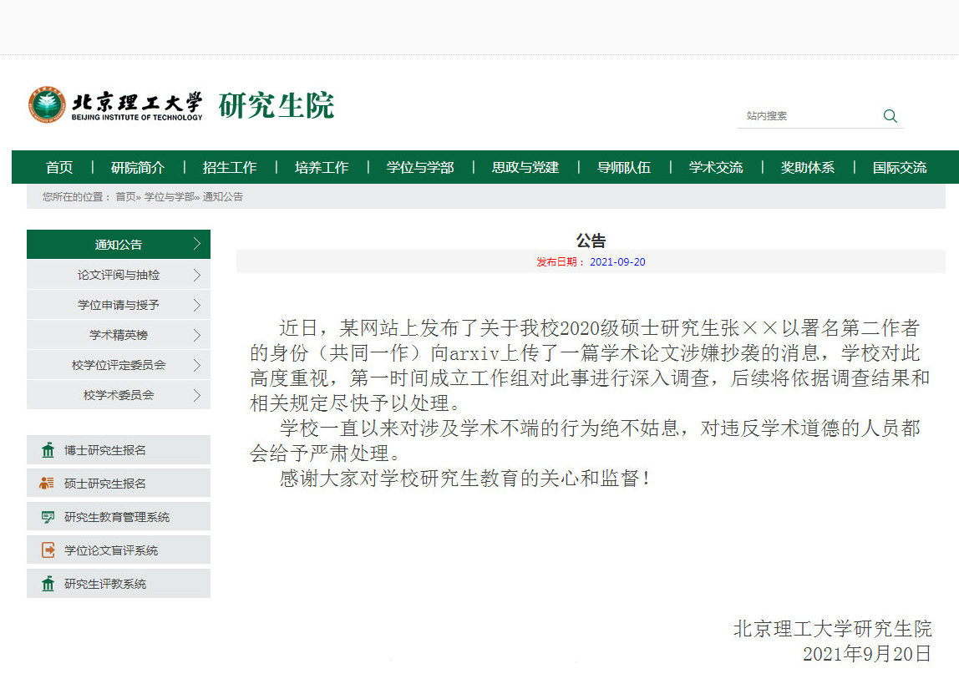
Task: Click the 感谢大家对学校研究生教育 paragraph
Action: coord(464,478)
